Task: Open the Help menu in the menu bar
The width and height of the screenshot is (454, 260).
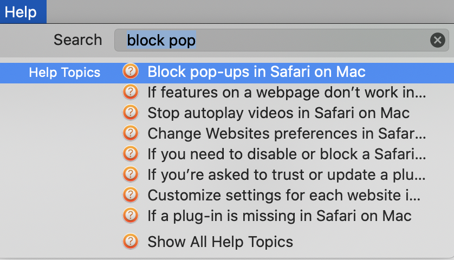Action: tap(21, 12)
